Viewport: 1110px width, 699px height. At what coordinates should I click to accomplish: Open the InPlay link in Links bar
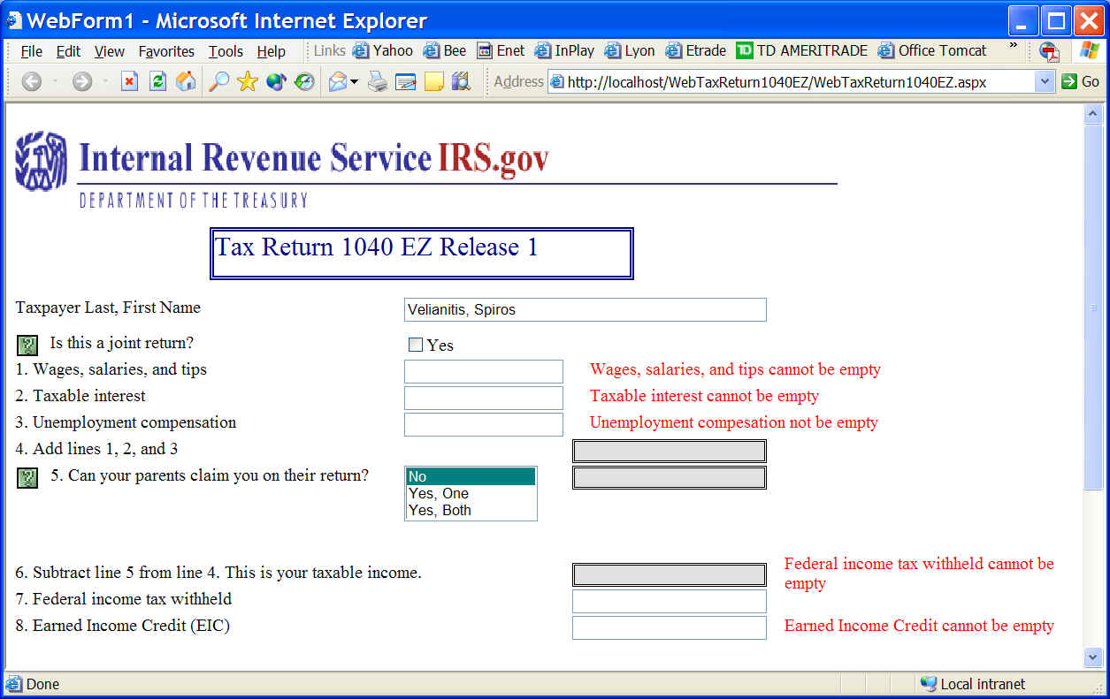564,50
